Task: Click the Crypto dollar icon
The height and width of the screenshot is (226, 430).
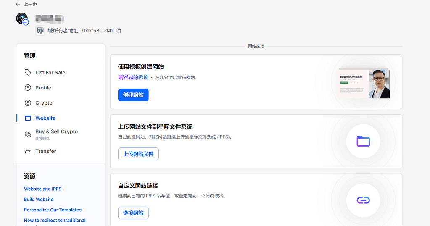Action: (x=28, y=103)
